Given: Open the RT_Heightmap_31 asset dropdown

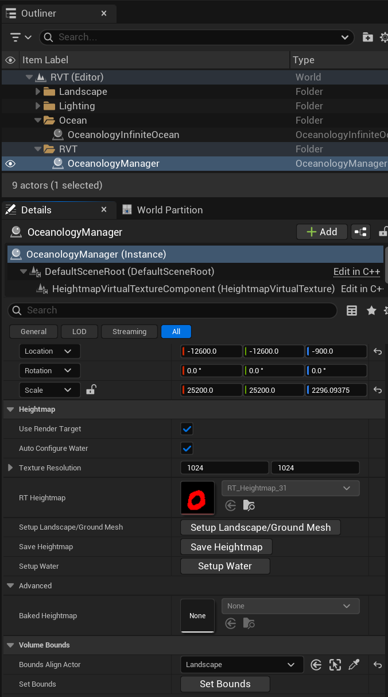Looking at the screenshot, I should pos(290,488).
